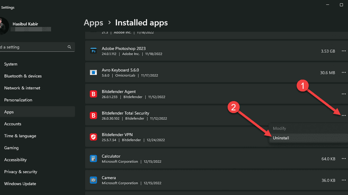This screenshot has width=348, height=195.
Task: Click the Adobe Photoshop 2023 app icon
Action: (94, 51)
